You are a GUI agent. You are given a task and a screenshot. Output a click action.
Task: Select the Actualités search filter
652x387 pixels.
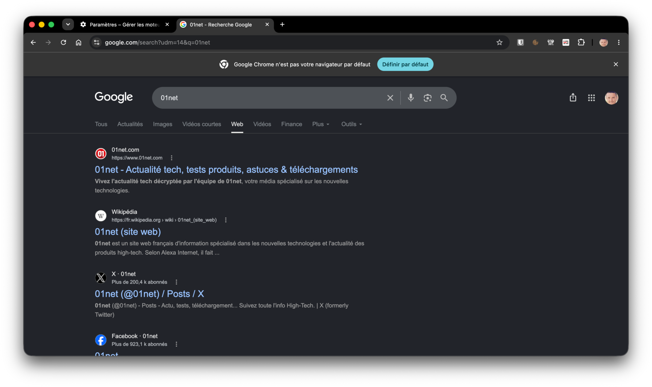(130, 124)
